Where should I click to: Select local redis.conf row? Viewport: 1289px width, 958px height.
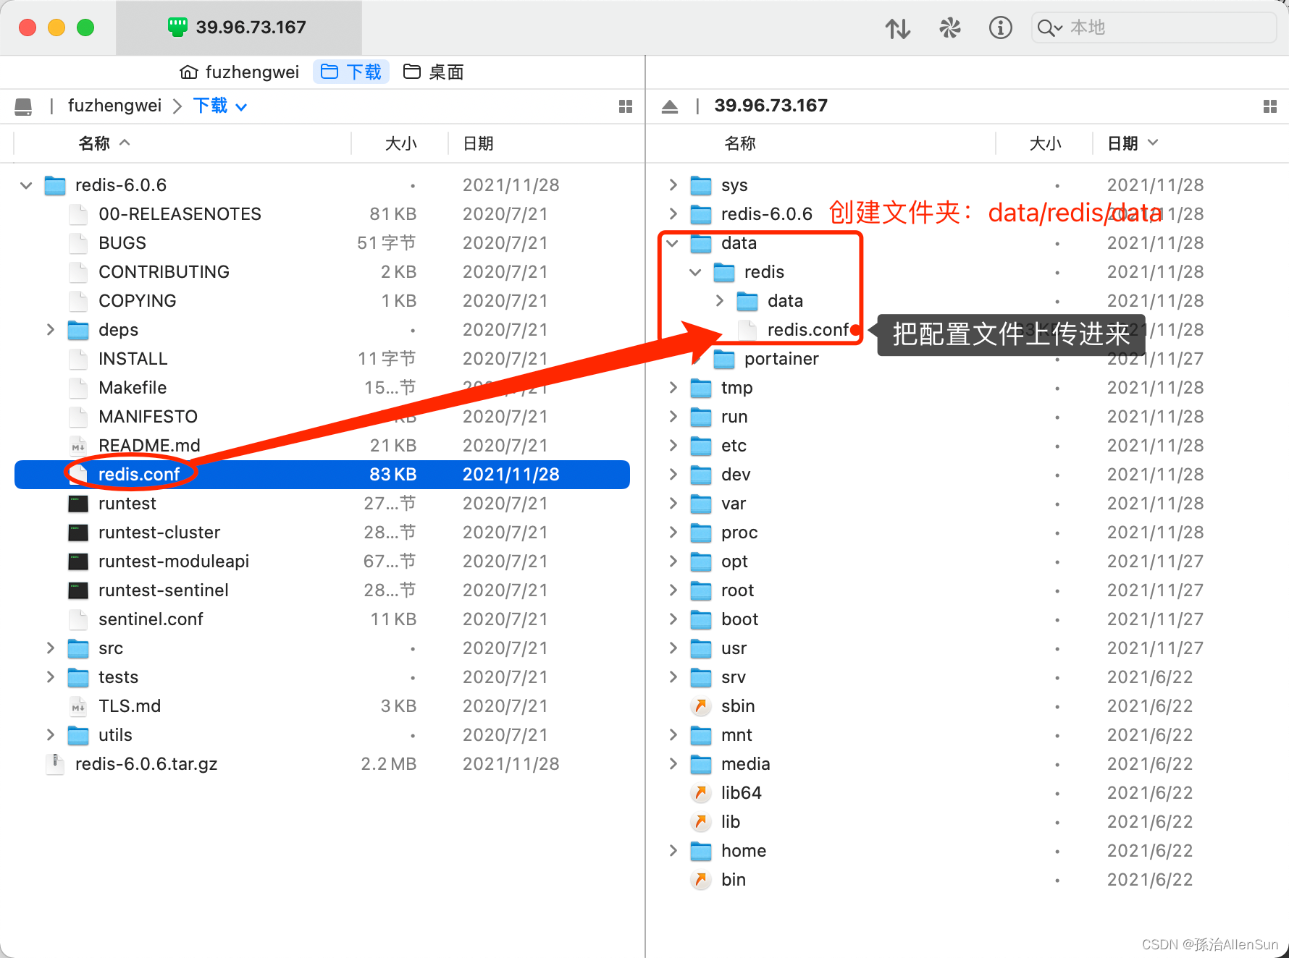coord(322,475)
